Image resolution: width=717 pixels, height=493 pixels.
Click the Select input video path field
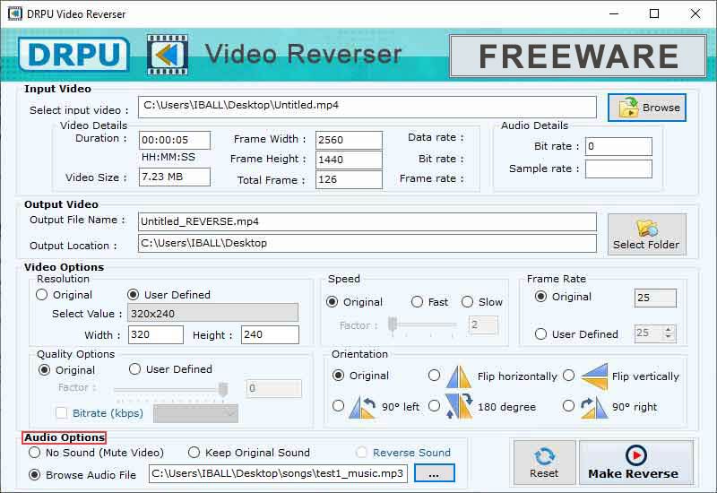pyautogui.click(x=367, y=107)
